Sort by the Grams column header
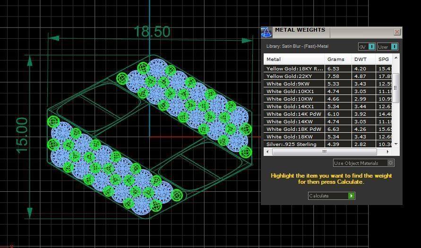This screenshot has height=248, width=421. coord(338,60)
